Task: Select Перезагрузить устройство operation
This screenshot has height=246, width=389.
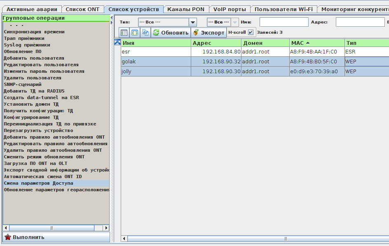Action: [x=56, y=130]
